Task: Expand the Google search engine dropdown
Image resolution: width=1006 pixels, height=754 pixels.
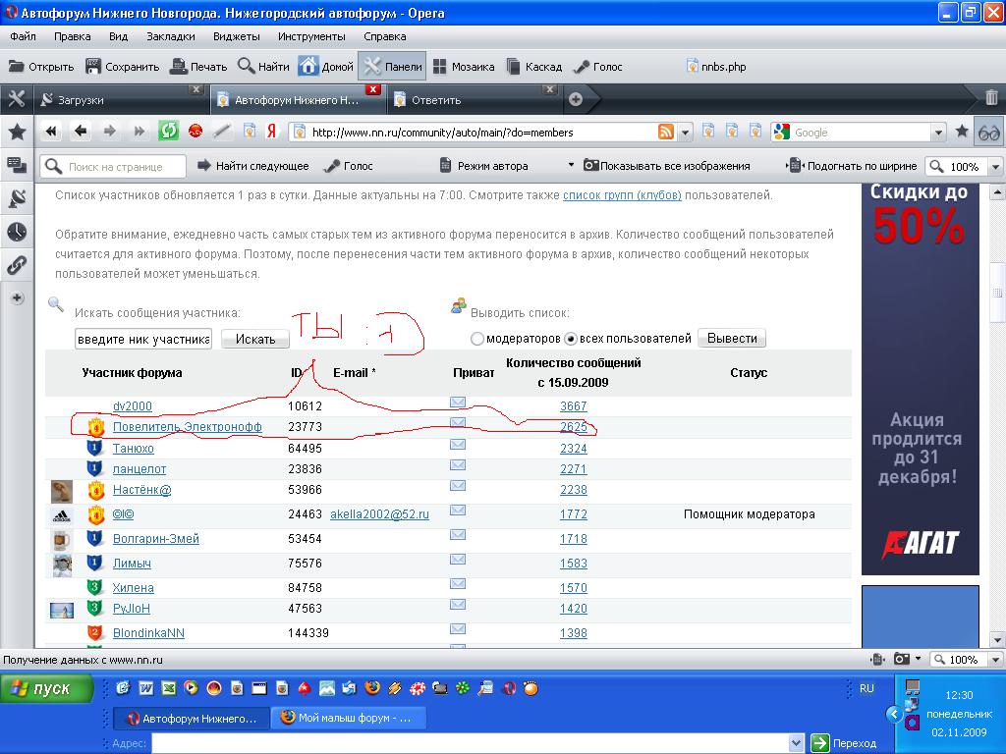Action: 938,133
